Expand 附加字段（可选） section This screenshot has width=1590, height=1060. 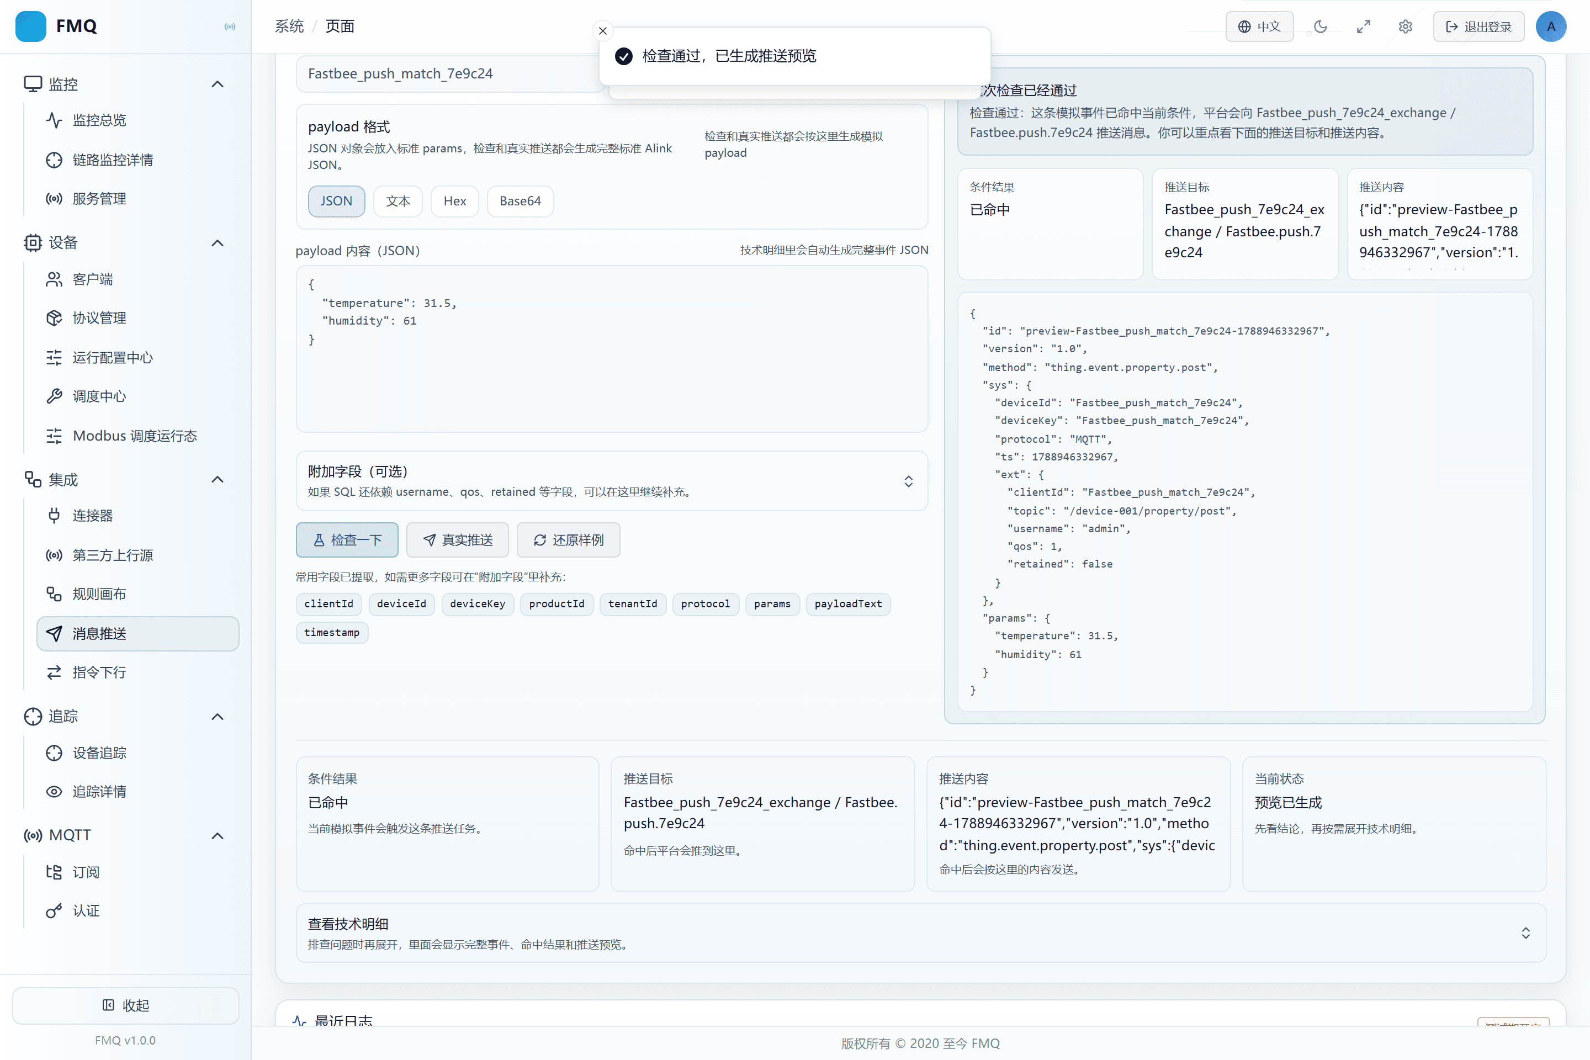pyautogui.click(x=612, y=481)
